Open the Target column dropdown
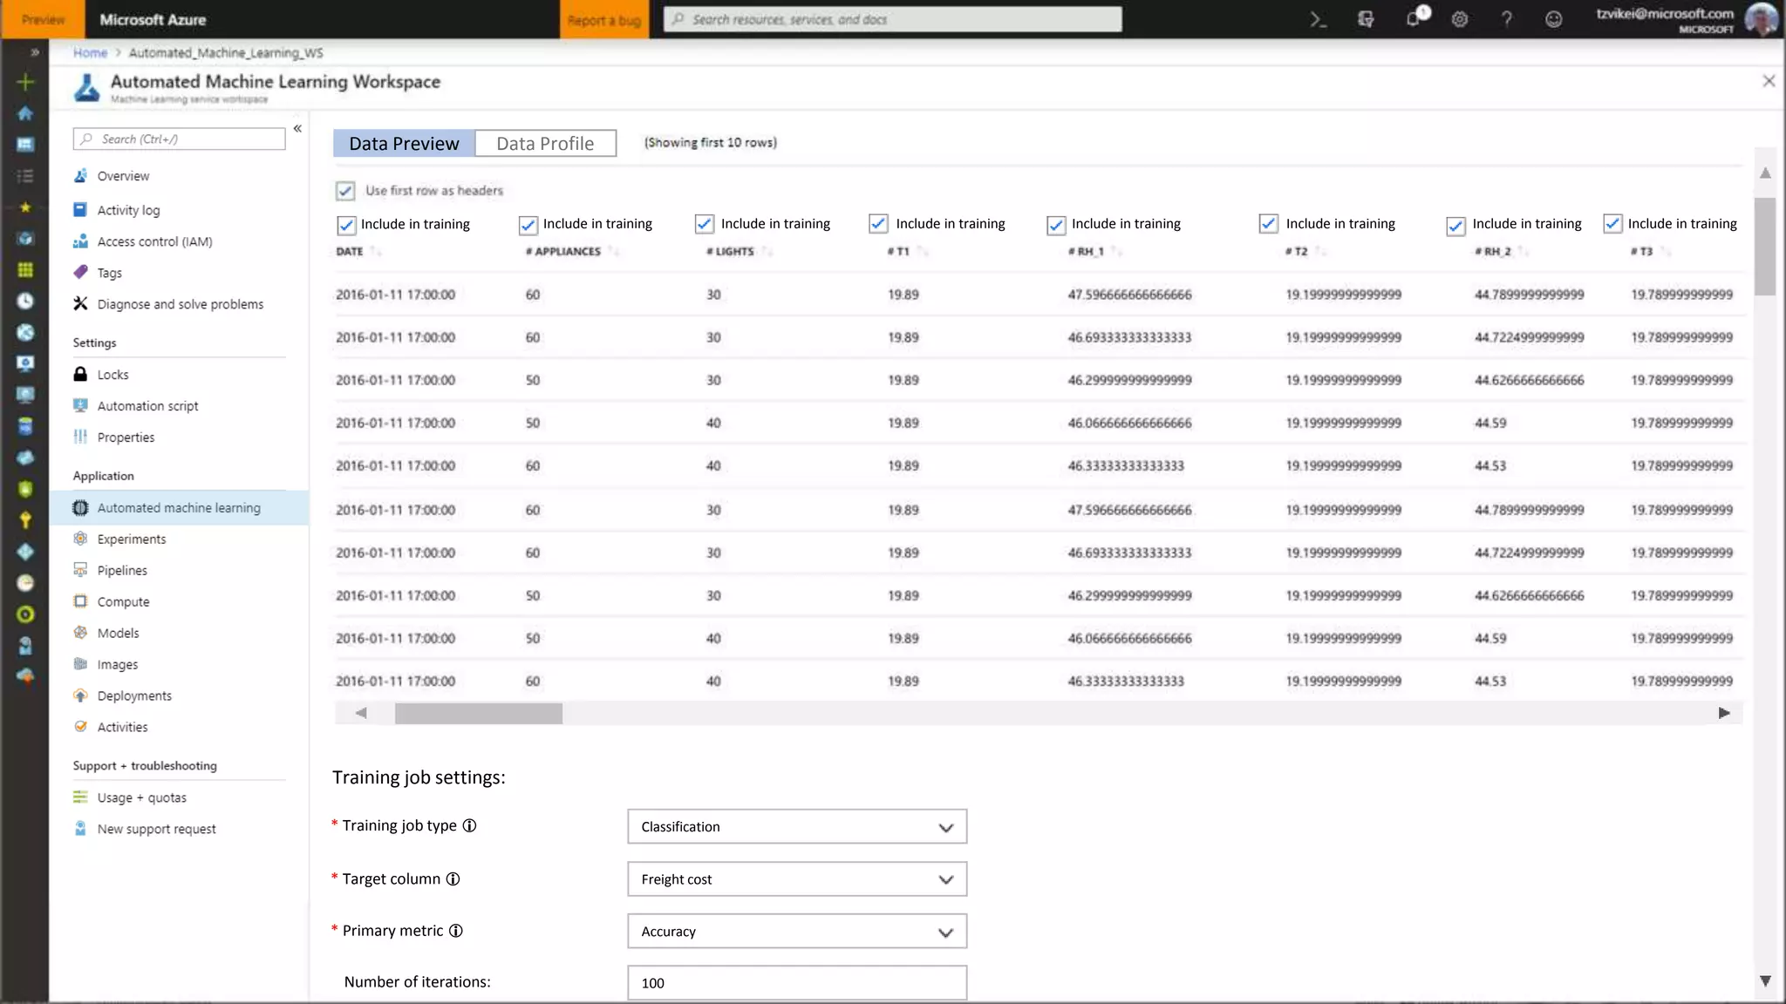The image size is (1786, 1004). pos(797,879)
